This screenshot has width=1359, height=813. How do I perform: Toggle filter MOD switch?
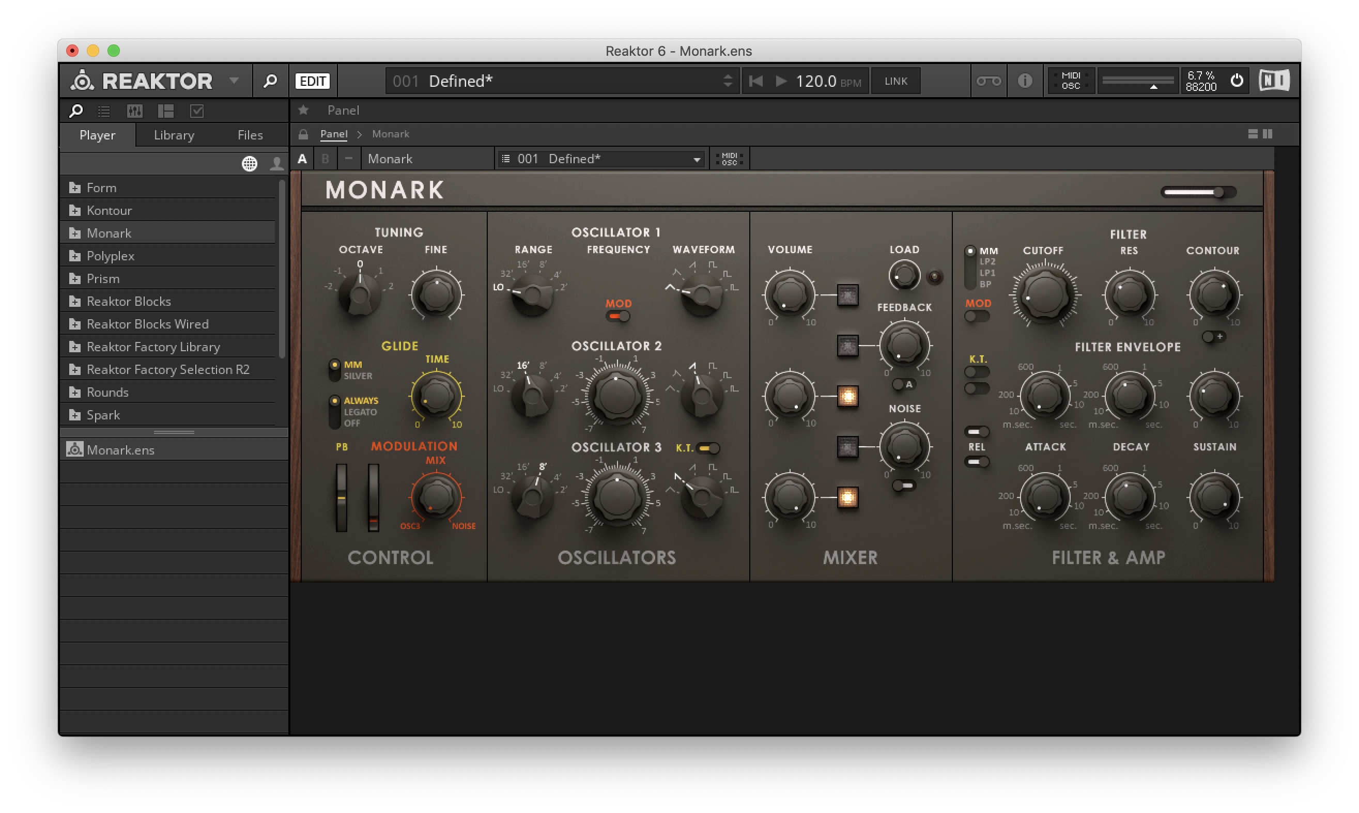click(977, 316)
